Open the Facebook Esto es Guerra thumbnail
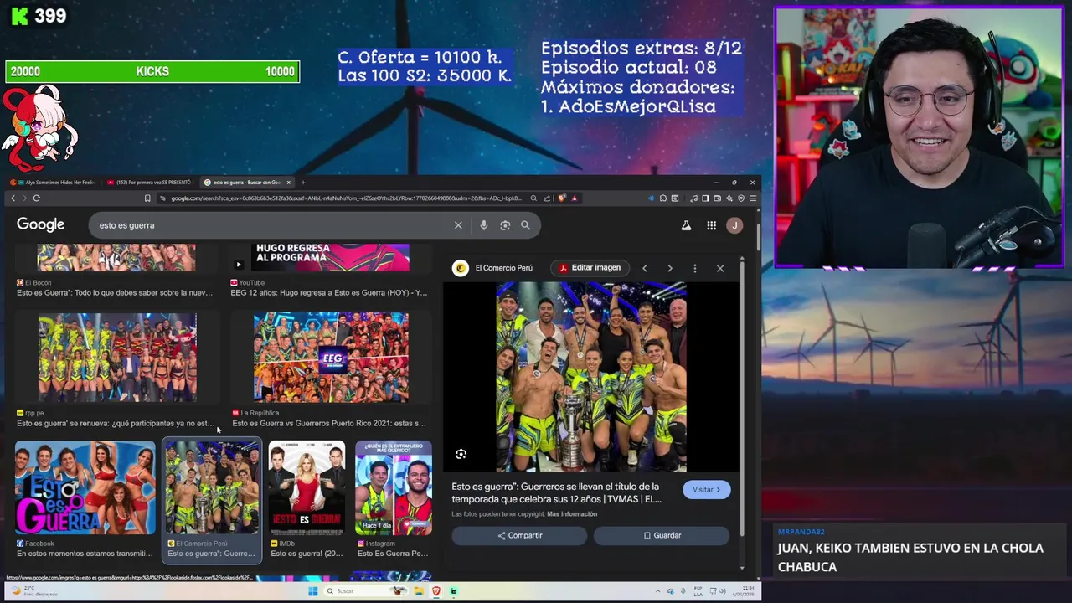 (85, 487)
